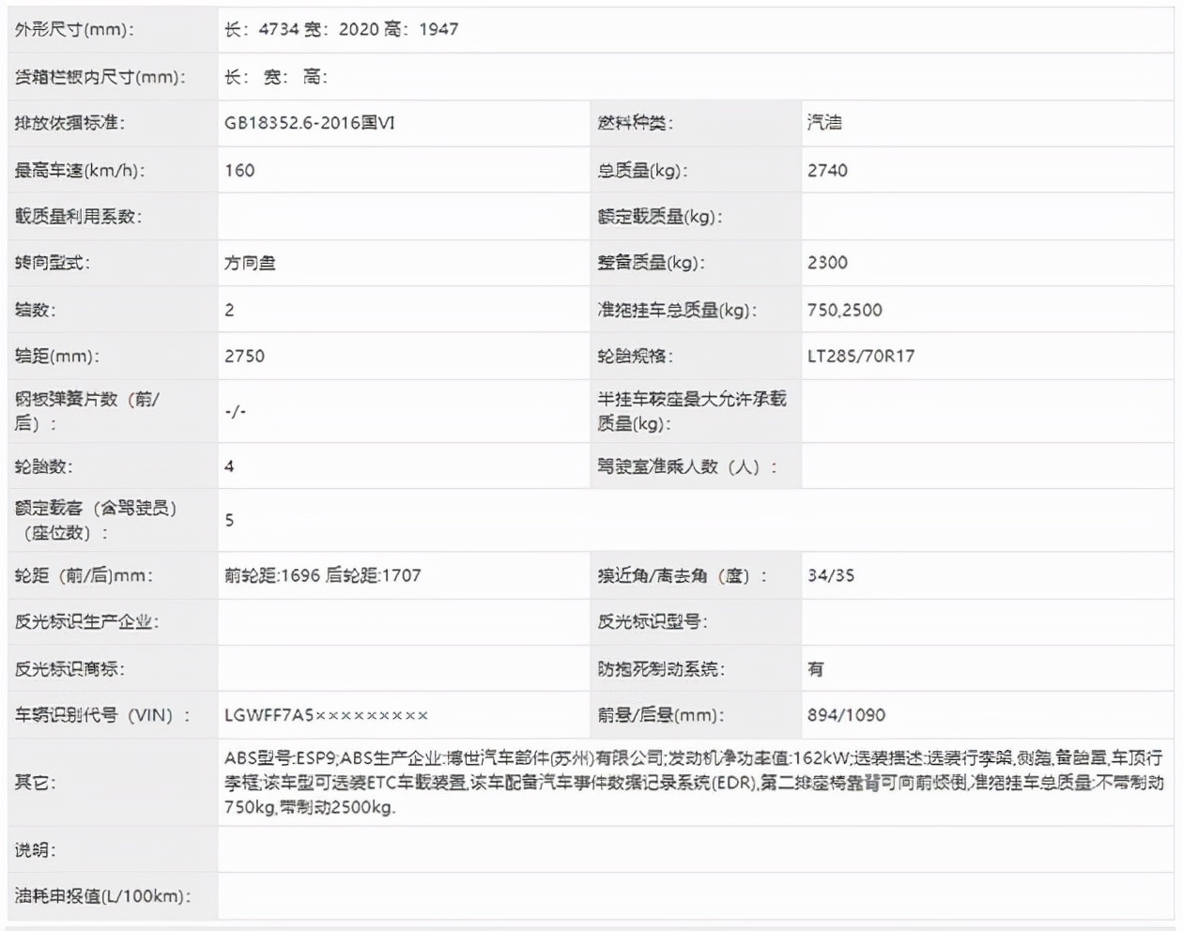
Task: Click the 载质量利用系数 label
Action: click(x=78, y=217)
